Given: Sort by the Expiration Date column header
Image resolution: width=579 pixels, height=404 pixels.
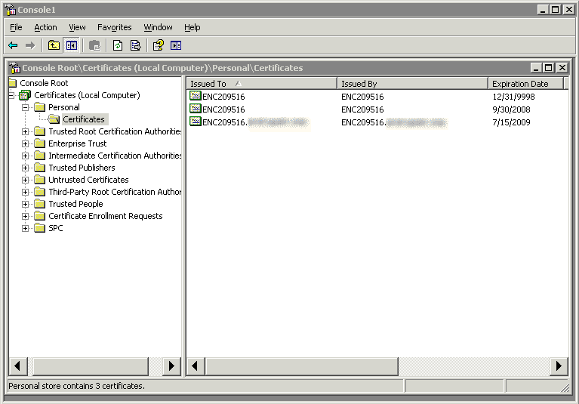Looking at the screenshot, I should (525, 83).
